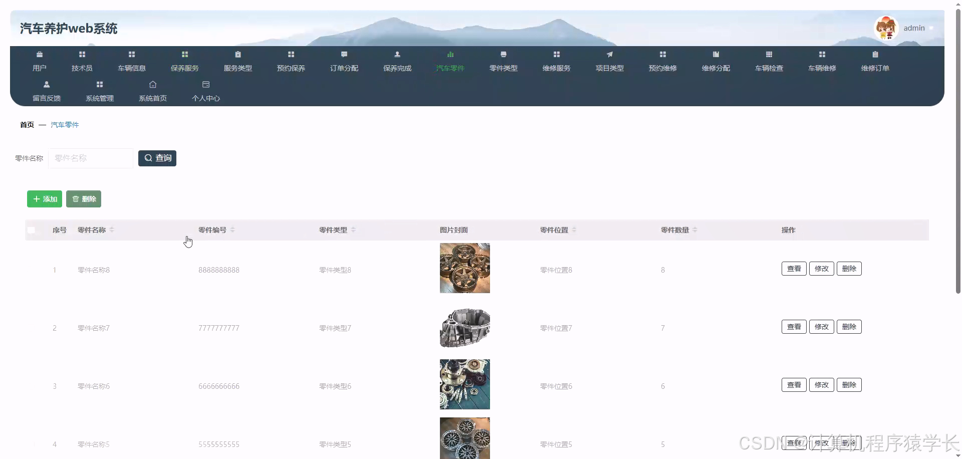View details of 零件名称6 via 查看
The width and height of the screenshot is (962, 459).
[794, 385]
